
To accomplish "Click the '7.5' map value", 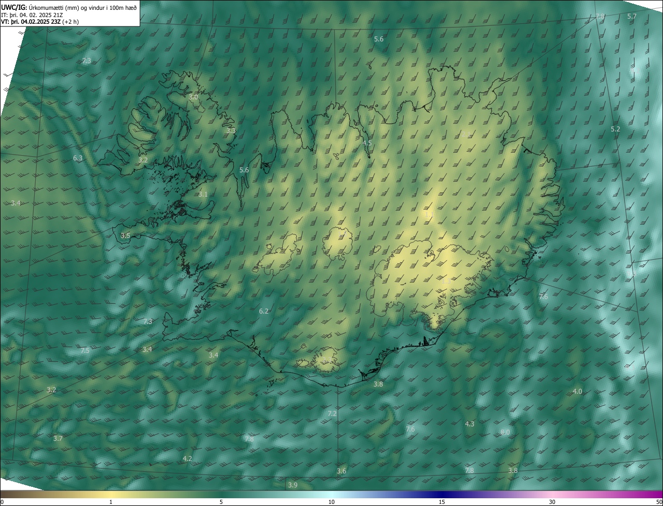I will pyautogui.click(x=85, y=351).
